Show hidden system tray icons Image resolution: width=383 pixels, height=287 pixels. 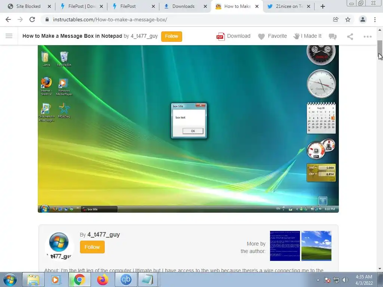pos(318,280)
